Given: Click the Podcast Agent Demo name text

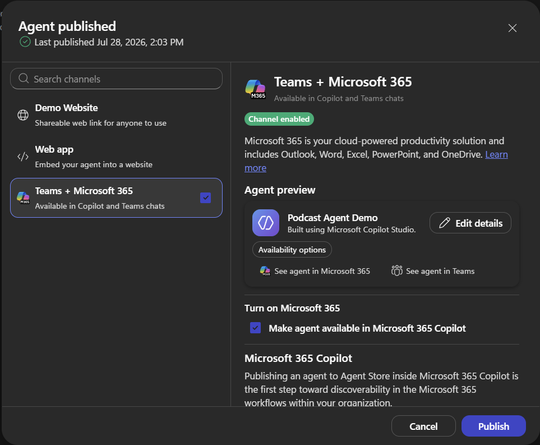Looking at the screenshot, I should tap(333, 218).
